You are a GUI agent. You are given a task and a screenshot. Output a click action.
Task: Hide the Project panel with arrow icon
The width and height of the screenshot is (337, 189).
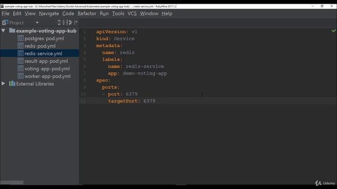pos(76,22)
